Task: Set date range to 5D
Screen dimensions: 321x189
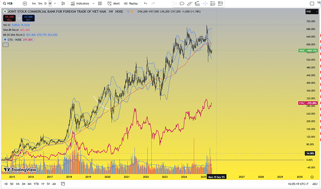Action: pos(12,184)
